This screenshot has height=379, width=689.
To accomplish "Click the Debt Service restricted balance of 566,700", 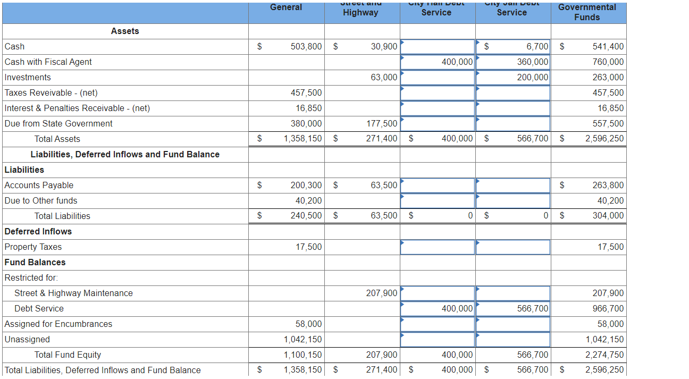I will pos(512,308).
